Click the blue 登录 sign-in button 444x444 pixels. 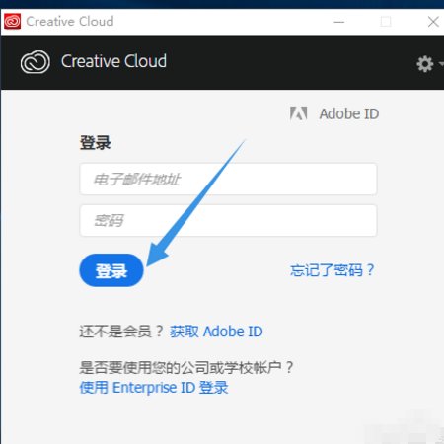111,270
